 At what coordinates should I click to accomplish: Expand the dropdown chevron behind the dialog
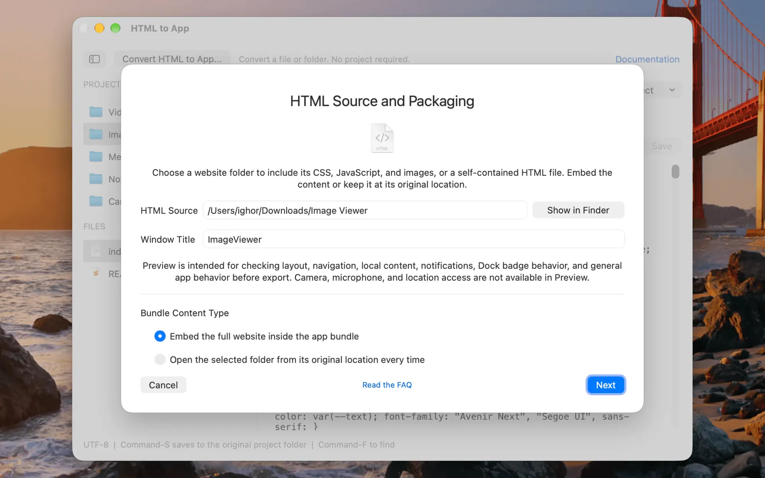pyautogui.click(x=672, y=90)
